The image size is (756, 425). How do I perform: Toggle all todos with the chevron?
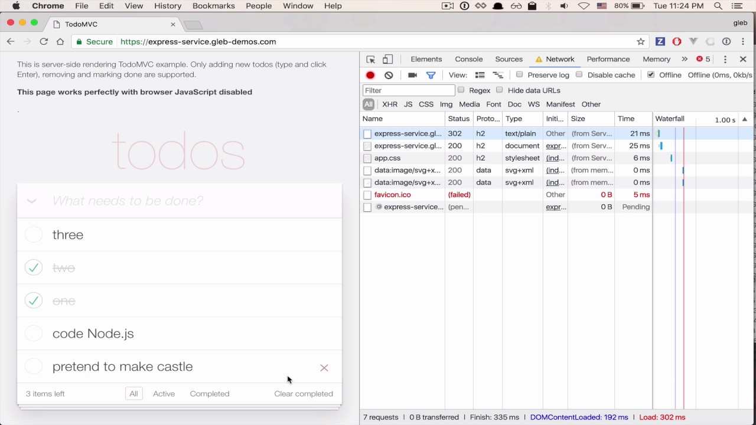click(x=32, y=201)
